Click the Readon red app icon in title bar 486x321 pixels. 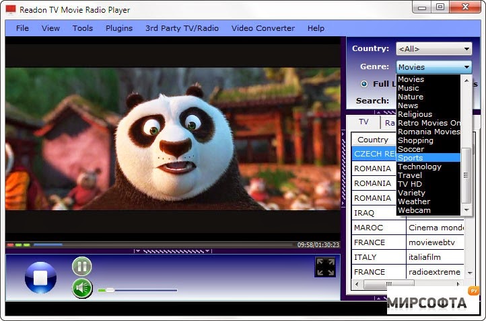click(11, 9)
